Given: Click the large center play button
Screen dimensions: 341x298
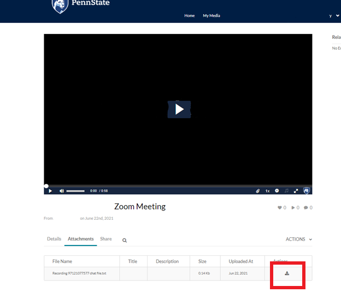Looking at the screenshot, I should click(179, 109).
